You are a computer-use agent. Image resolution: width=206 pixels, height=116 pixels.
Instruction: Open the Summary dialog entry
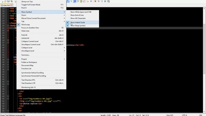click(x=41, y=55)
